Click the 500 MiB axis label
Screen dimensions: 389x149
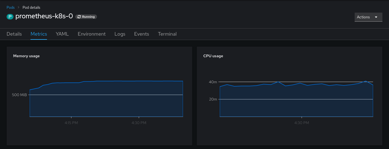(x=19, y=95)
